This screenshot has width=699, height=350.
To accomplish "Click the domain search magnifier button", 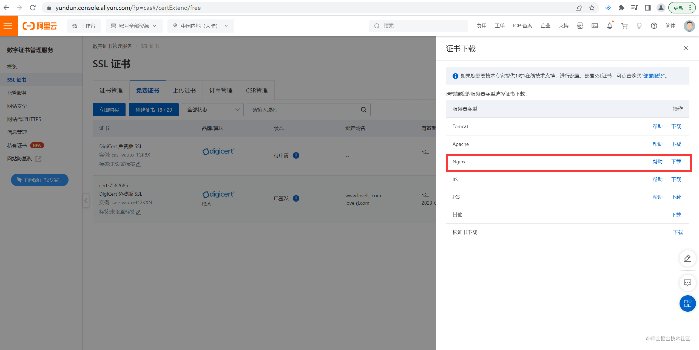I will [363, 110].
